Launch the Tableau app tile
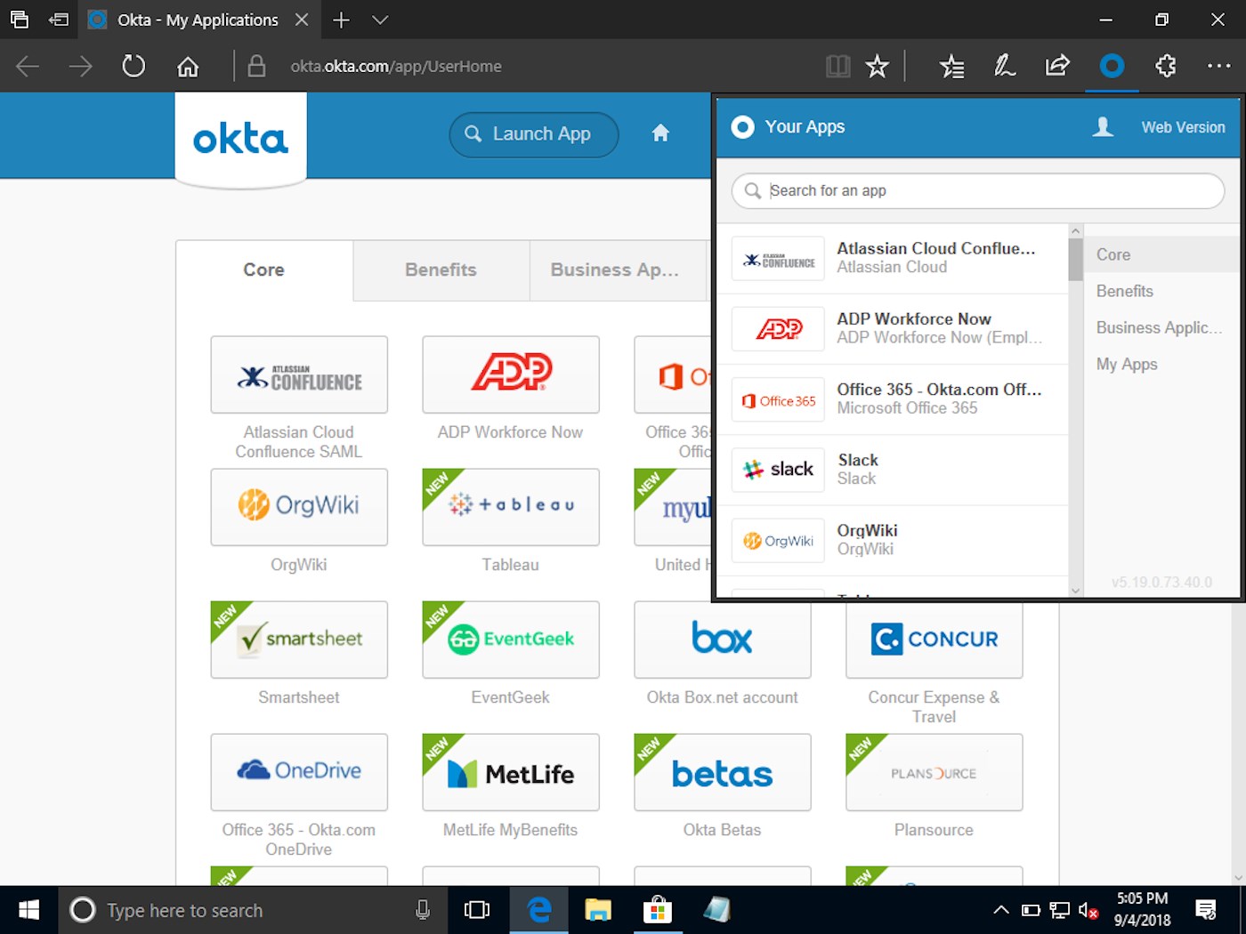 pos(511,507)
